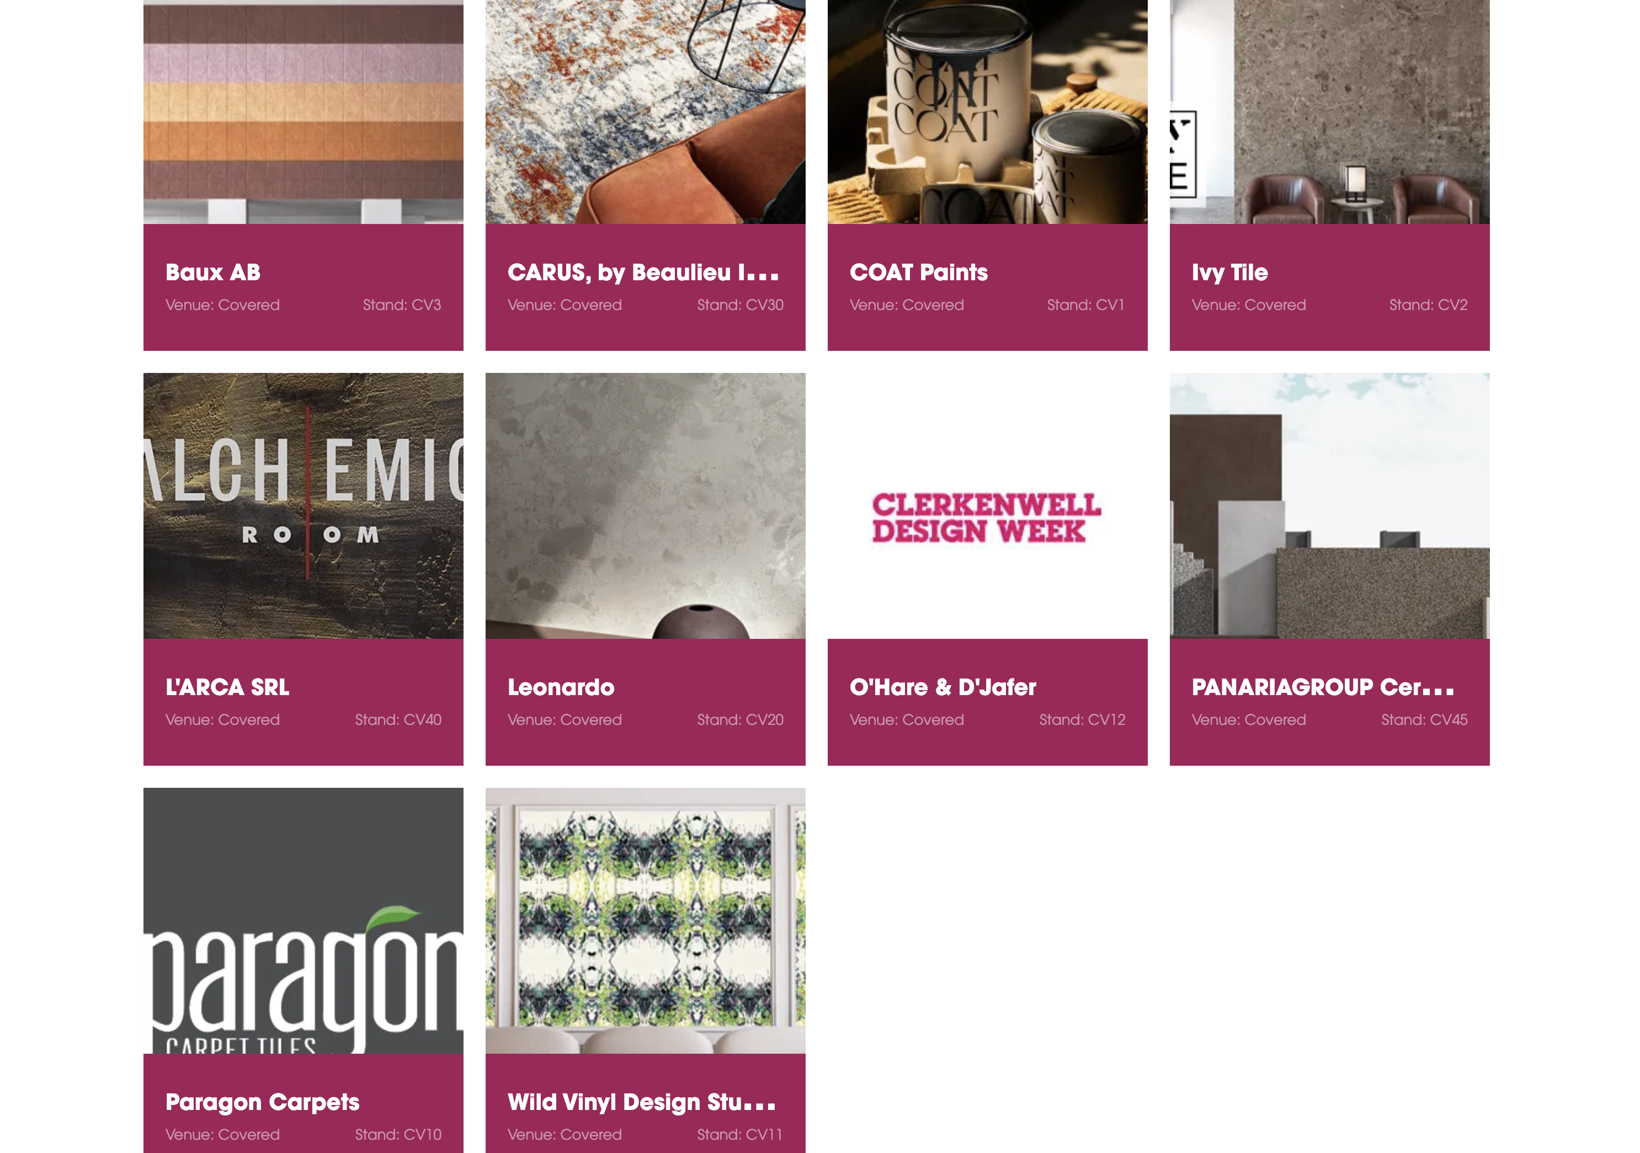The image size is (1640, 1153).
Task: Select the Ivy Tile stone wall image
Action: (1329, 111)
